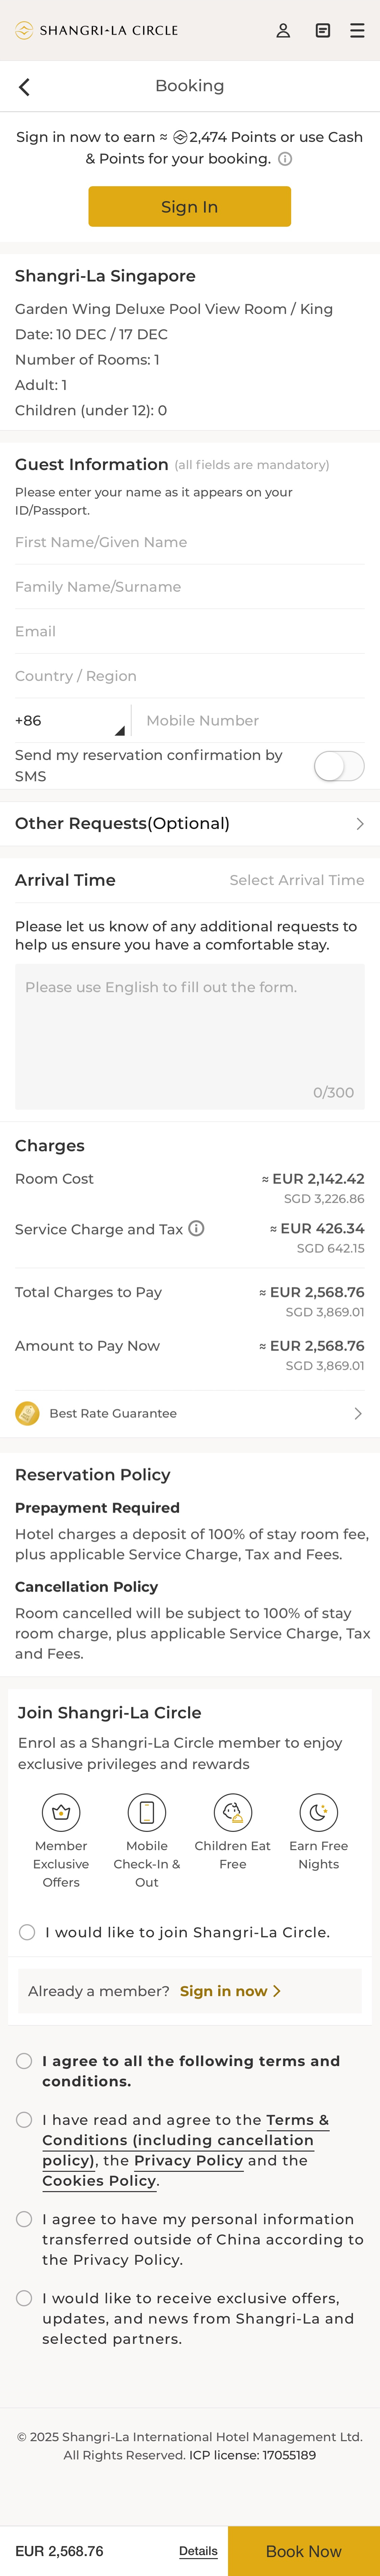
Task: Expand Best Rate Guarantee details
Action: click(x=190, y=1413)
